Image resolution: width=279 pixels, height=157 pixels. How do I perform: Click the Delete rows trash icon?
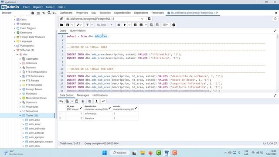pos(83,101)
